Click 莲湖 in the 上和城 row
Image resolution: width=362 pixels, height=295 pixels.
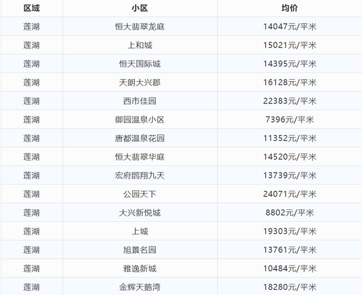tap(32, 45)
